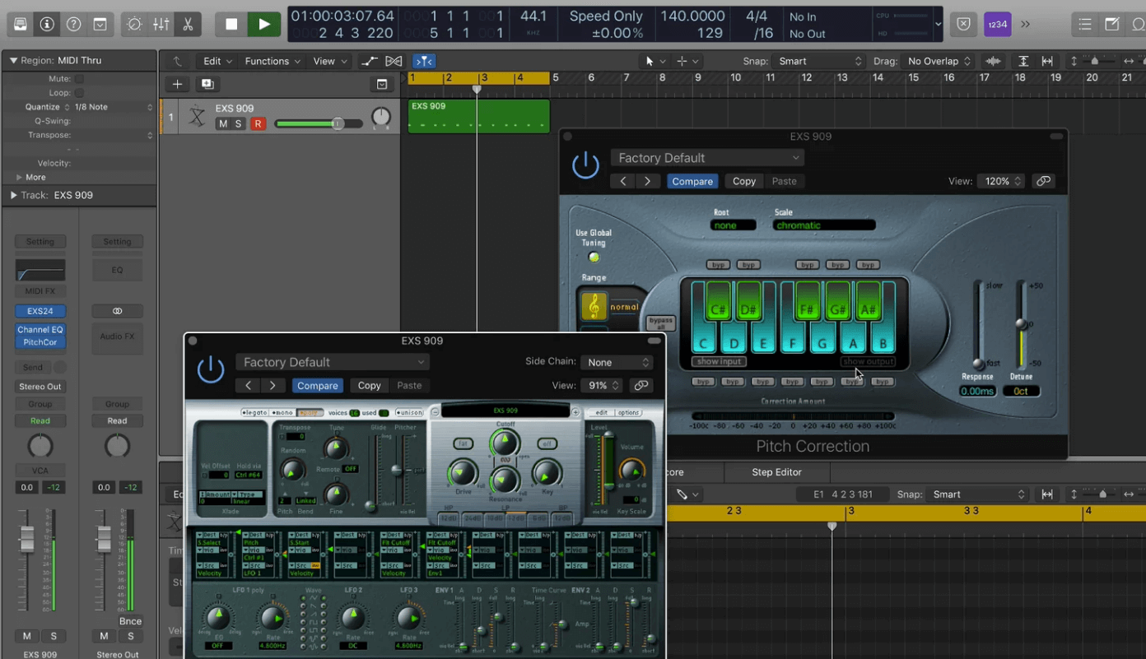Viewport: 1146px width, 659px height.
Task: Toggle waveform zoom icon
Action: coord(994,61)
